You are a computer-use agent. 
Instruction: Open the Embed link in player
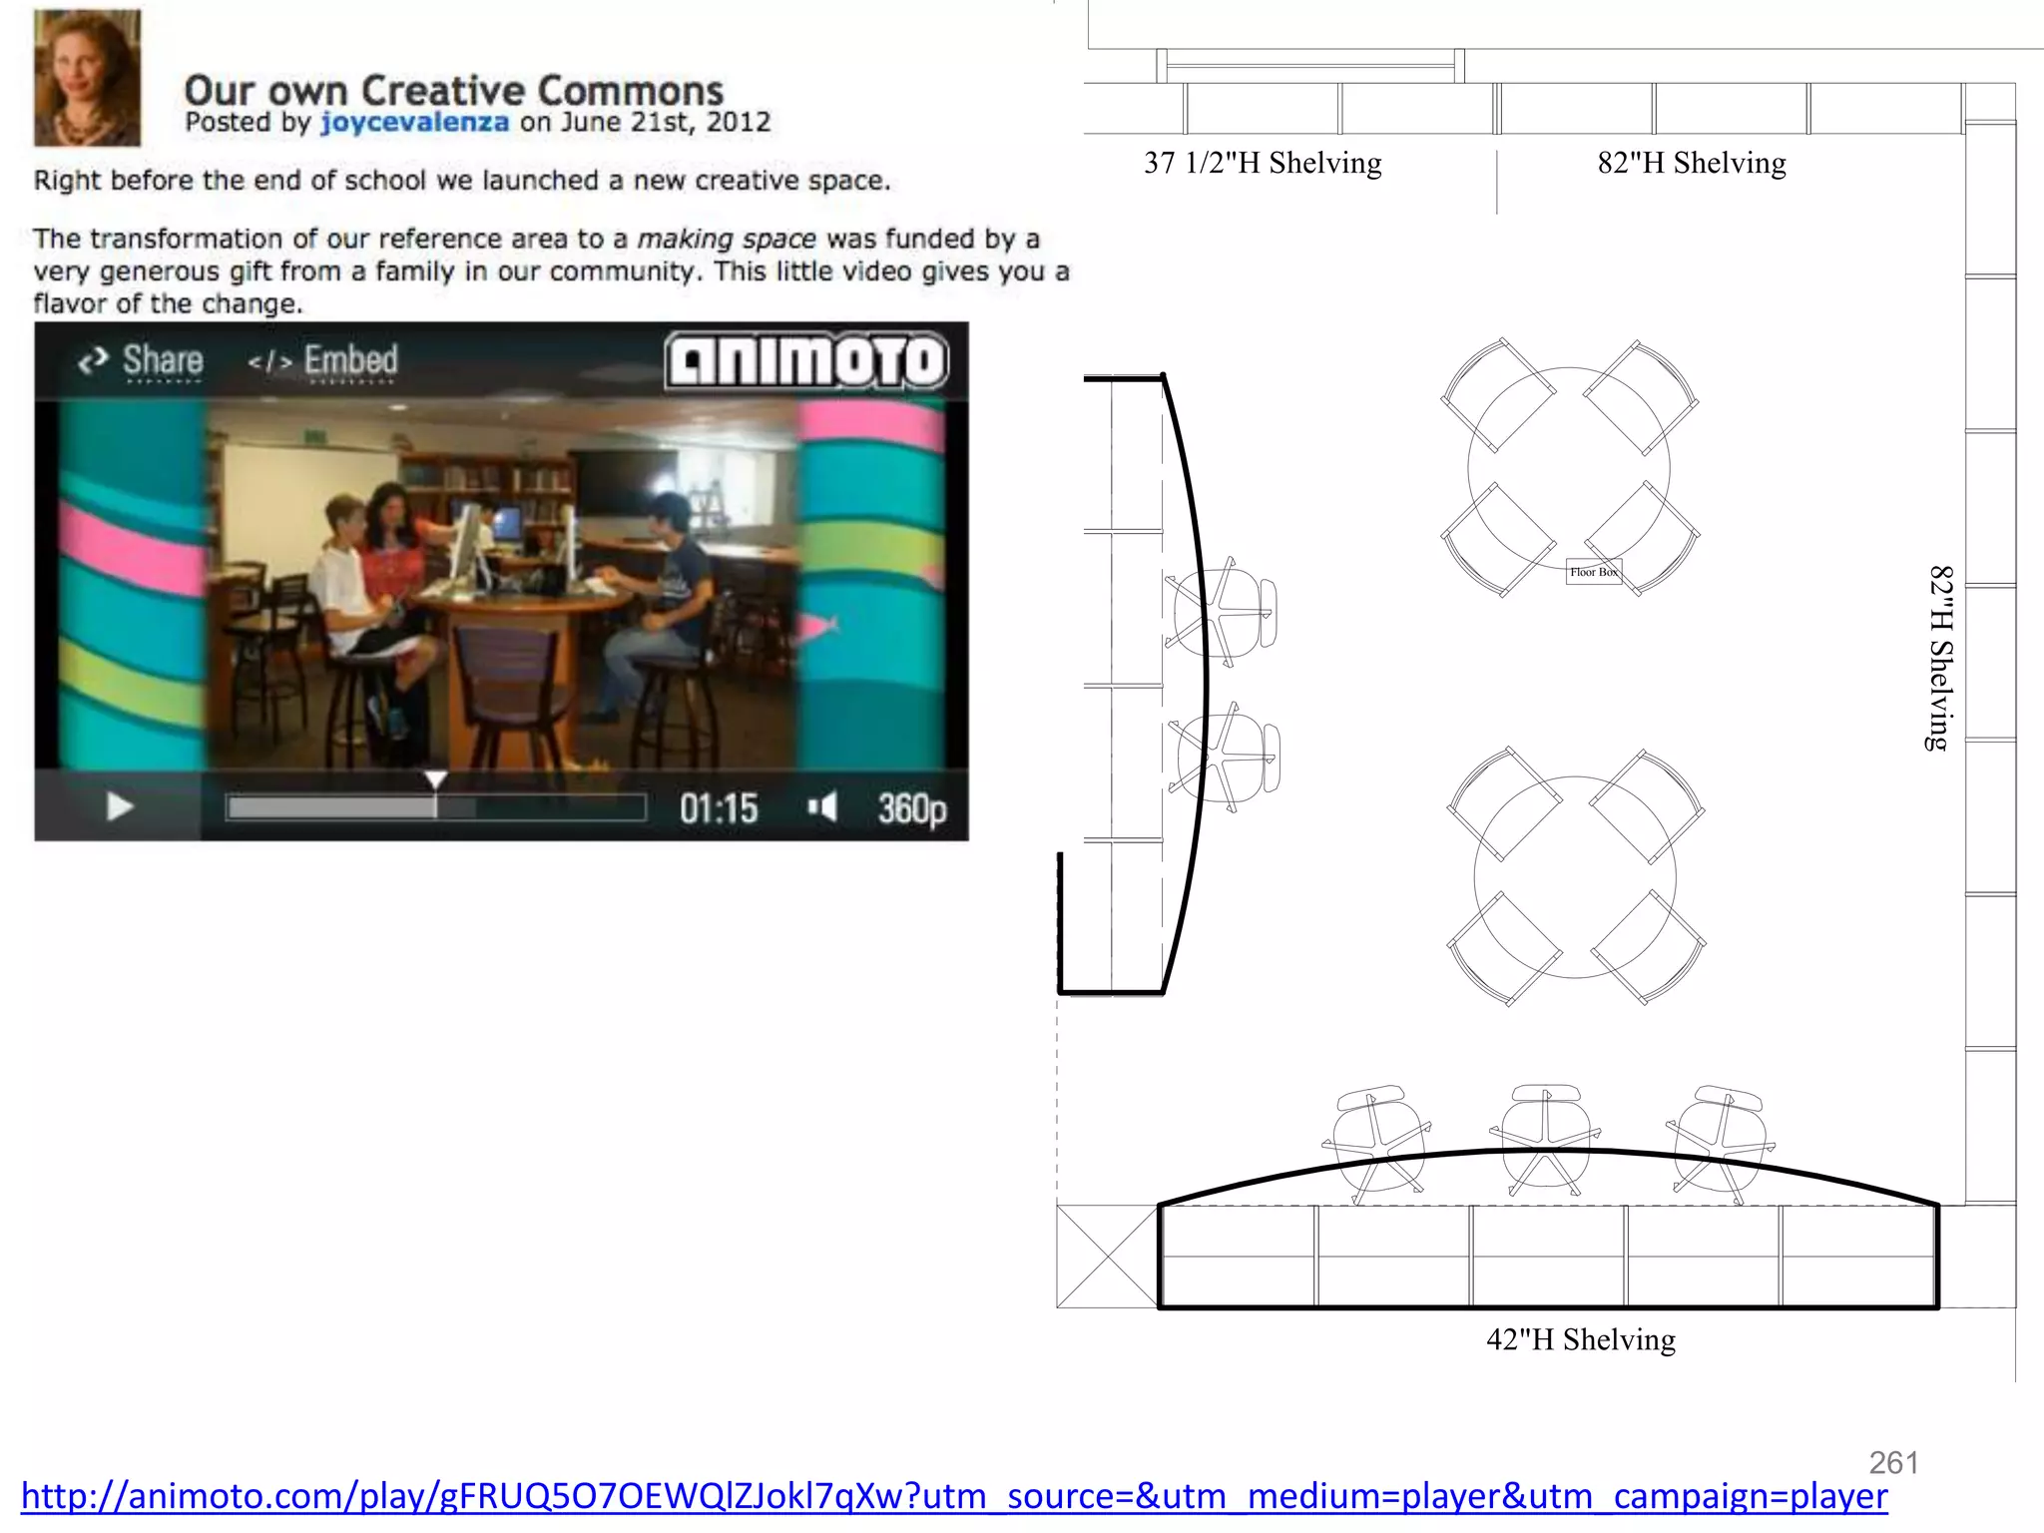coord(350,360)
